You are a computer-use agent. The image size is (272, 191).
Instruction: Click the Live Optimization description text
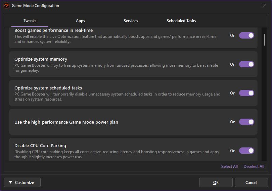(x=116, y=39)
